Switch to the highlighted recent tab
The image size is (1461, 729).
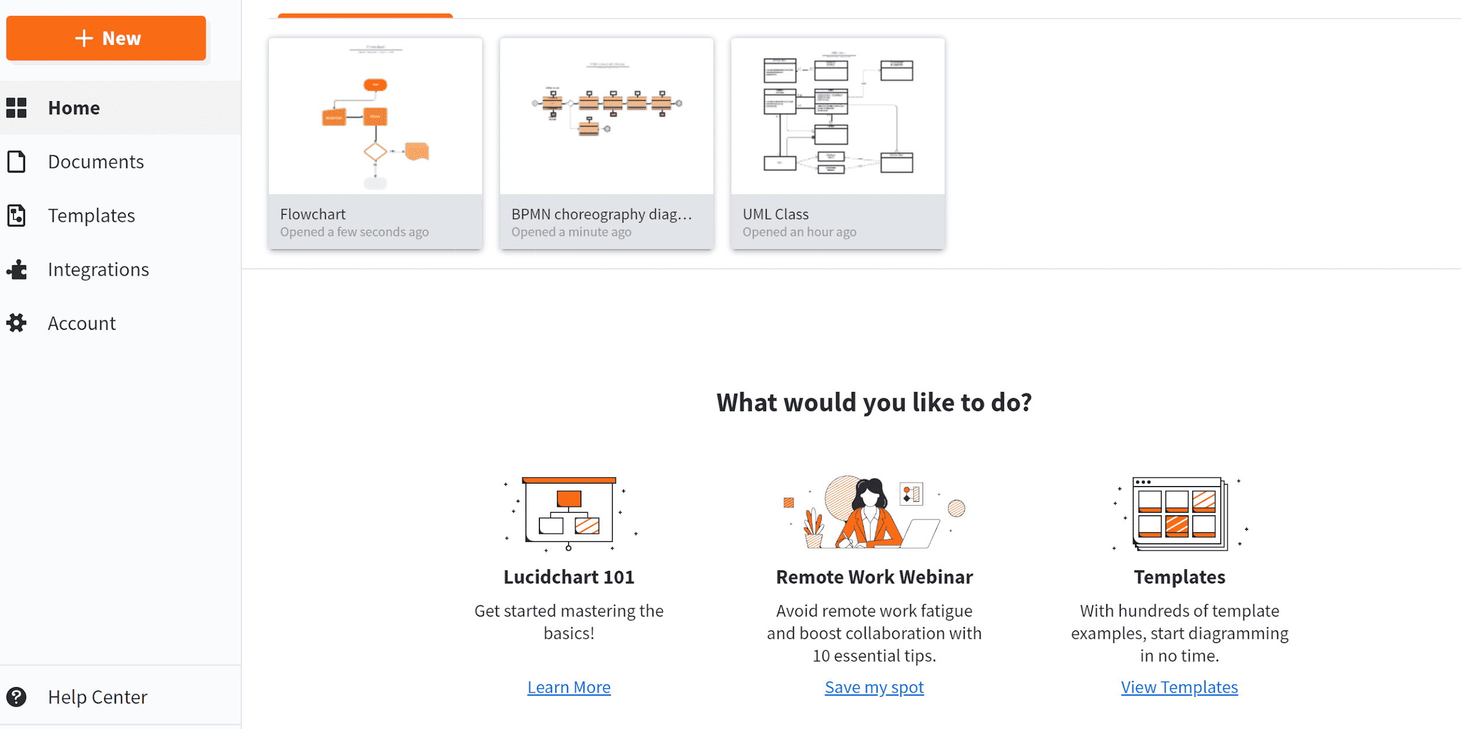click(364, 12)
